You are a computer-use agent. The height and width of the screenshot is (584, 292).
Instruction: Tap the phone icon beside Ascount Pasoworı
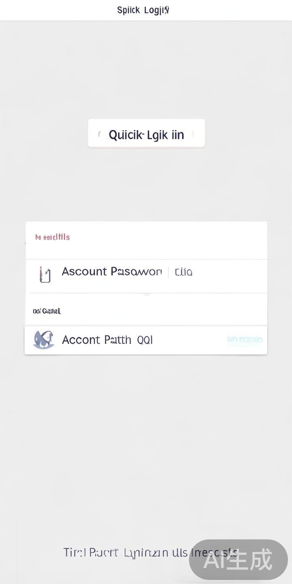(45, 275)
